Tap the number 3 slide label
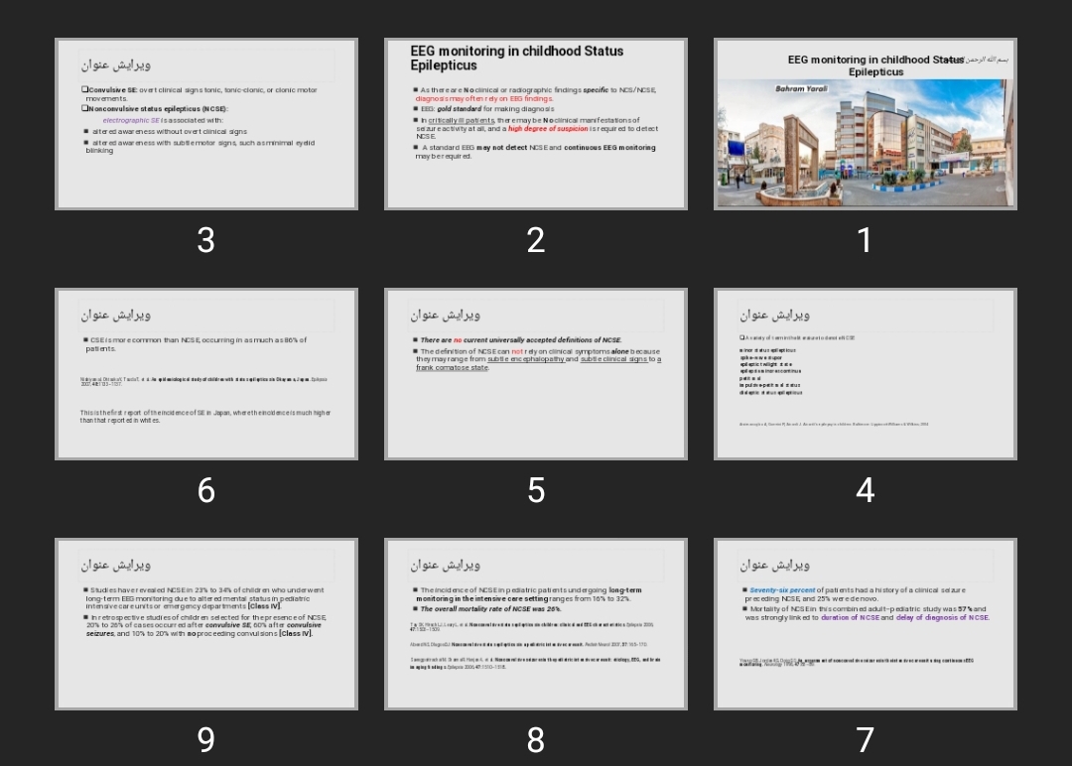 click(x=205, y=240)
